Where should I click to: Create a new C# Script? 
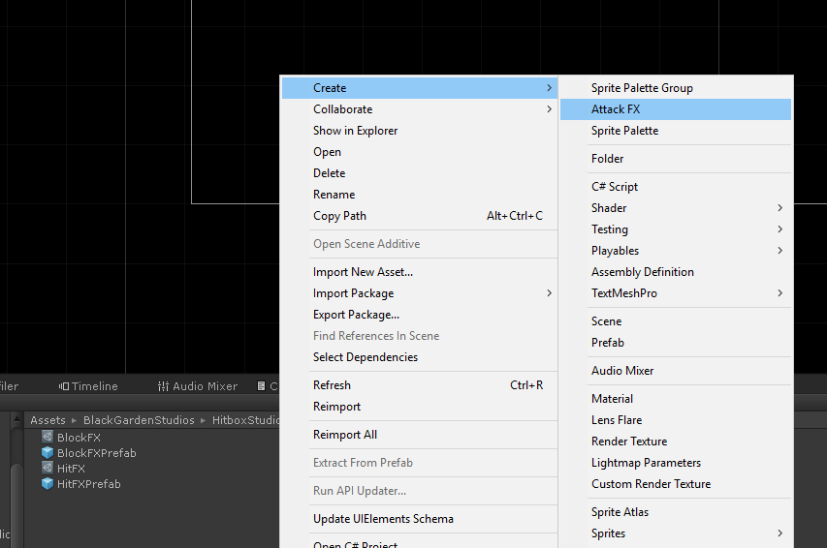tap(676, 187)
